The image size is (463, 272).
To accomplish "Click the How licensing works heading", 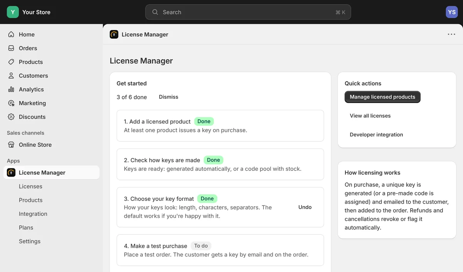I will 372,173.
